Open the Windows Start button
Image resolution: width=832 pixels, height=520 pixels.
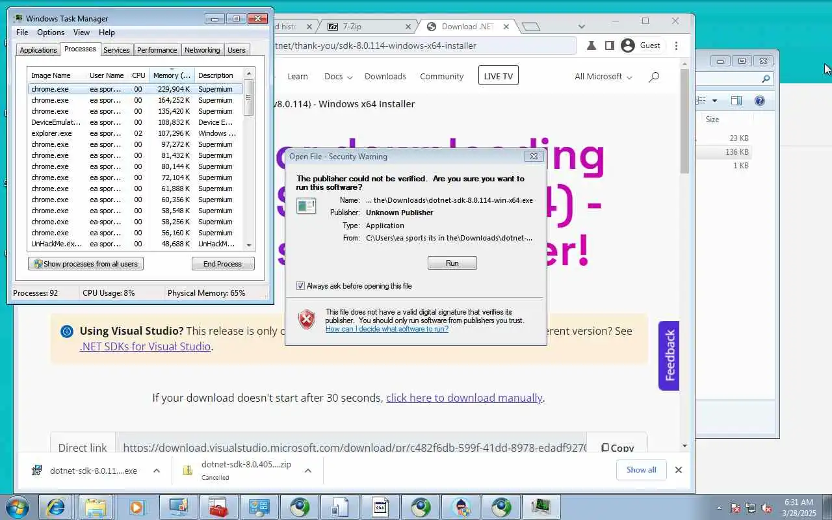pos(16,507)
